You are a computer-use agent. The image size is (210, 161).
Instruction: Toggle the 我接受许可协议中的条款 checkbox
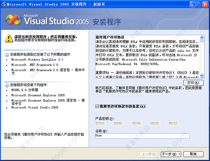97,106
